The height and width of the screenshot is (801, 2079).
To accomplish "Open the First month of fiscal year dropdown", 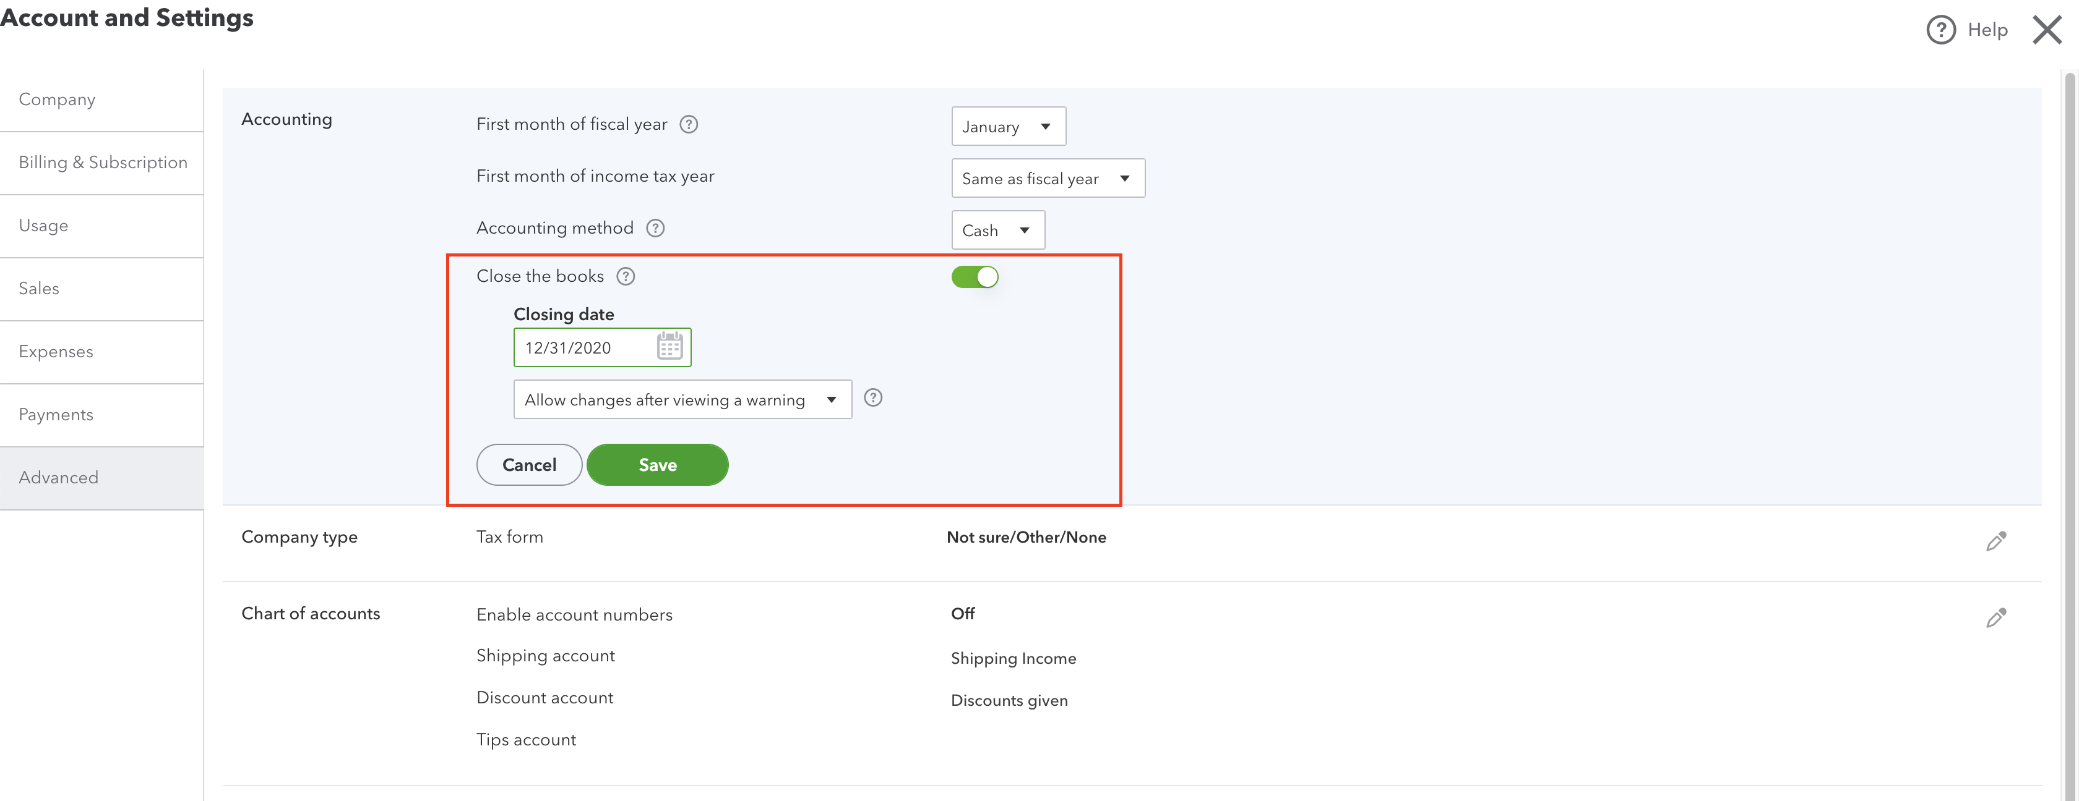I will click(1008, 125).
